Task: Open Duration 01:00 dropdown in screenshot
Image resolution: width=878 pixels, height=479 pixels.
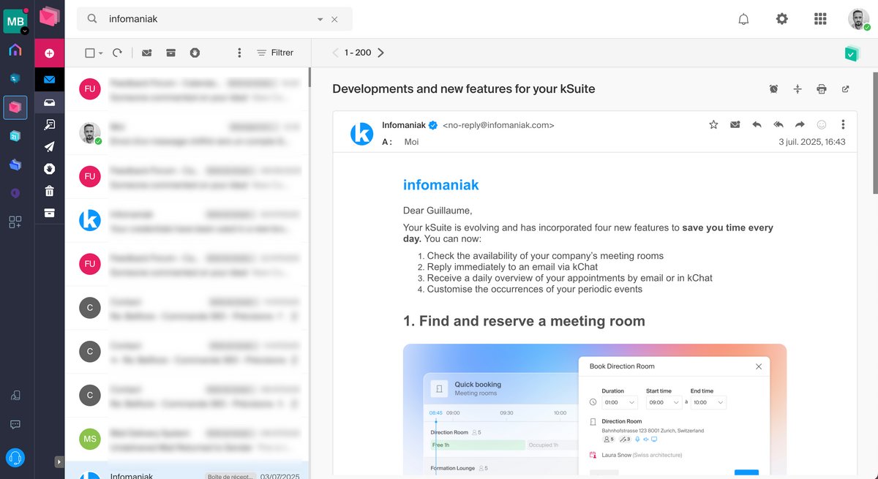Action: (620, 402)
